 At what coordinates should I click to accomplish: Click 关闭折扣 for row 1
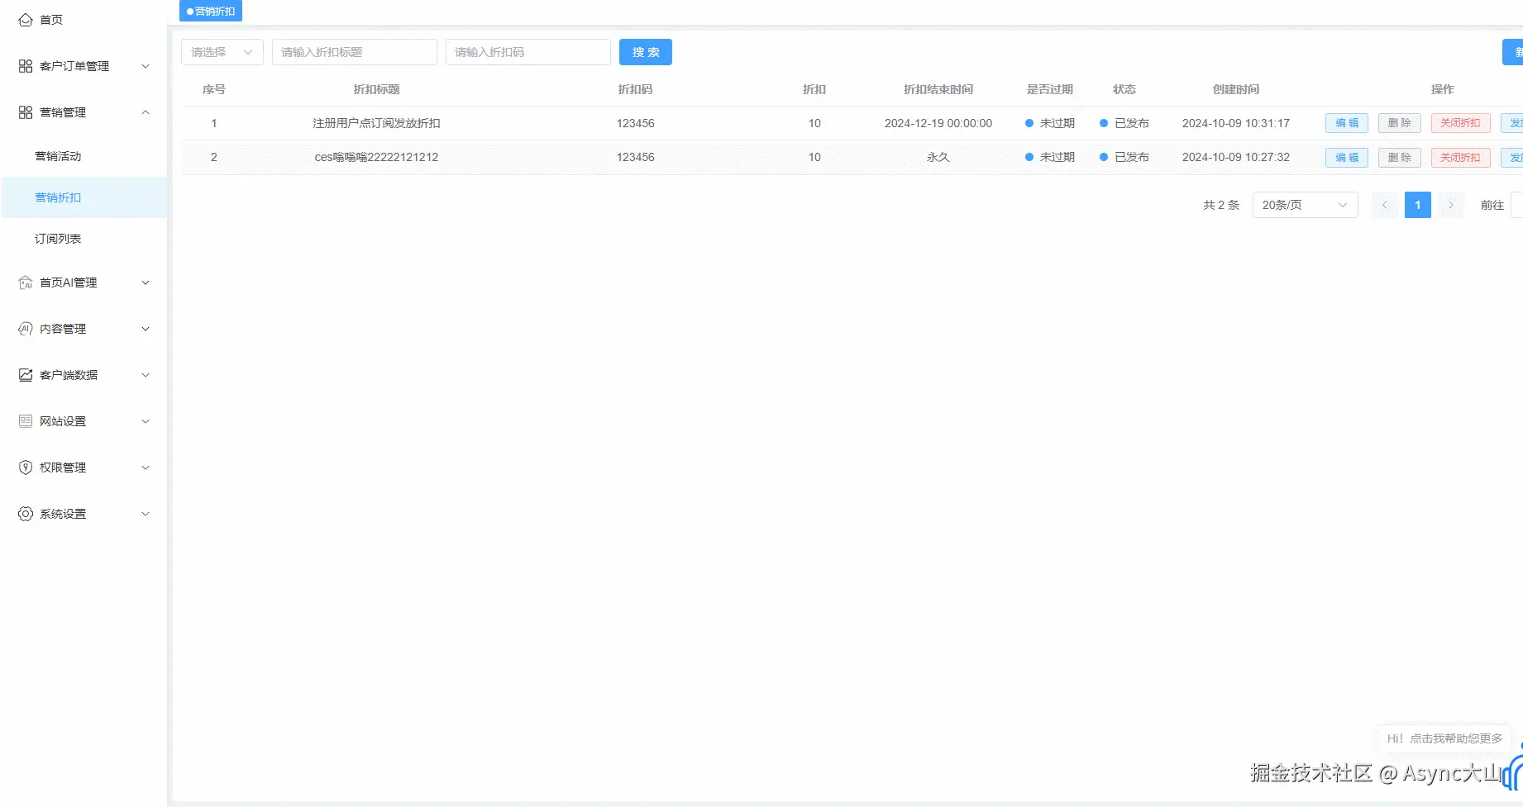tap(1461, 123)
